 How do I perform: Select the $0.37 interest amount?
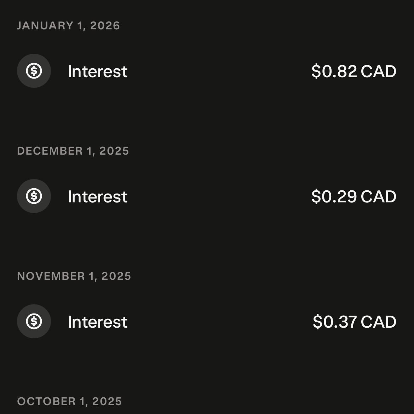pos(335,322)
